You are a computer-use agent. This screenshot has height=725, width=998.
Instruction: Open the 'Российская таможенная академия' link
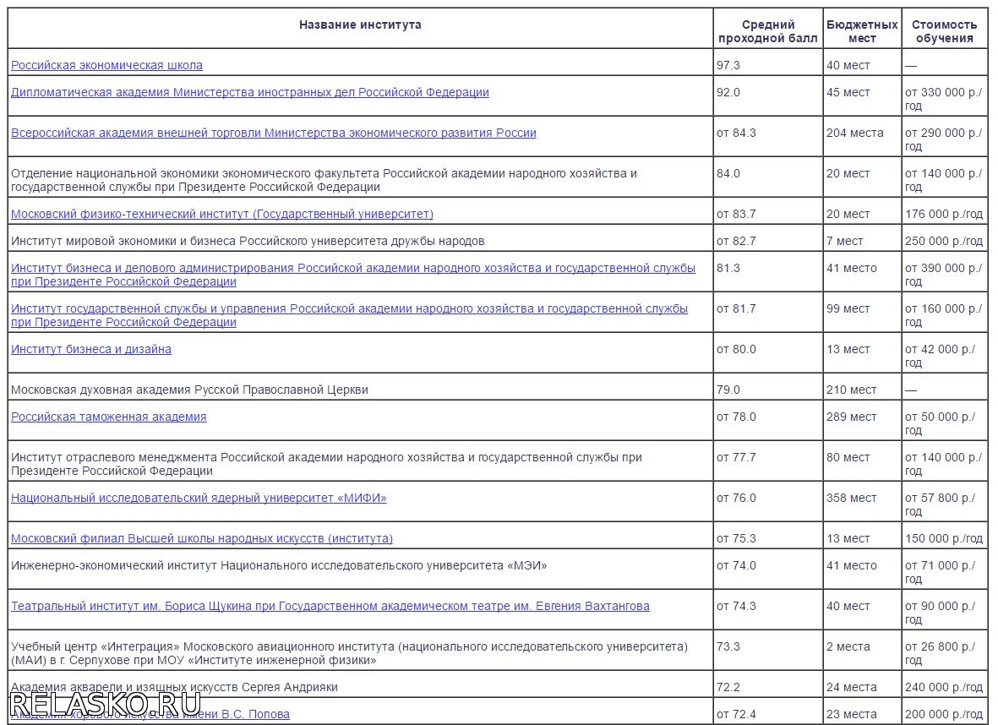[x=109, y=417]
